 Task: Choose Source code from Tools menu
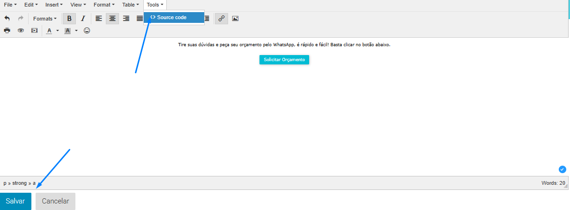[174, 17]
